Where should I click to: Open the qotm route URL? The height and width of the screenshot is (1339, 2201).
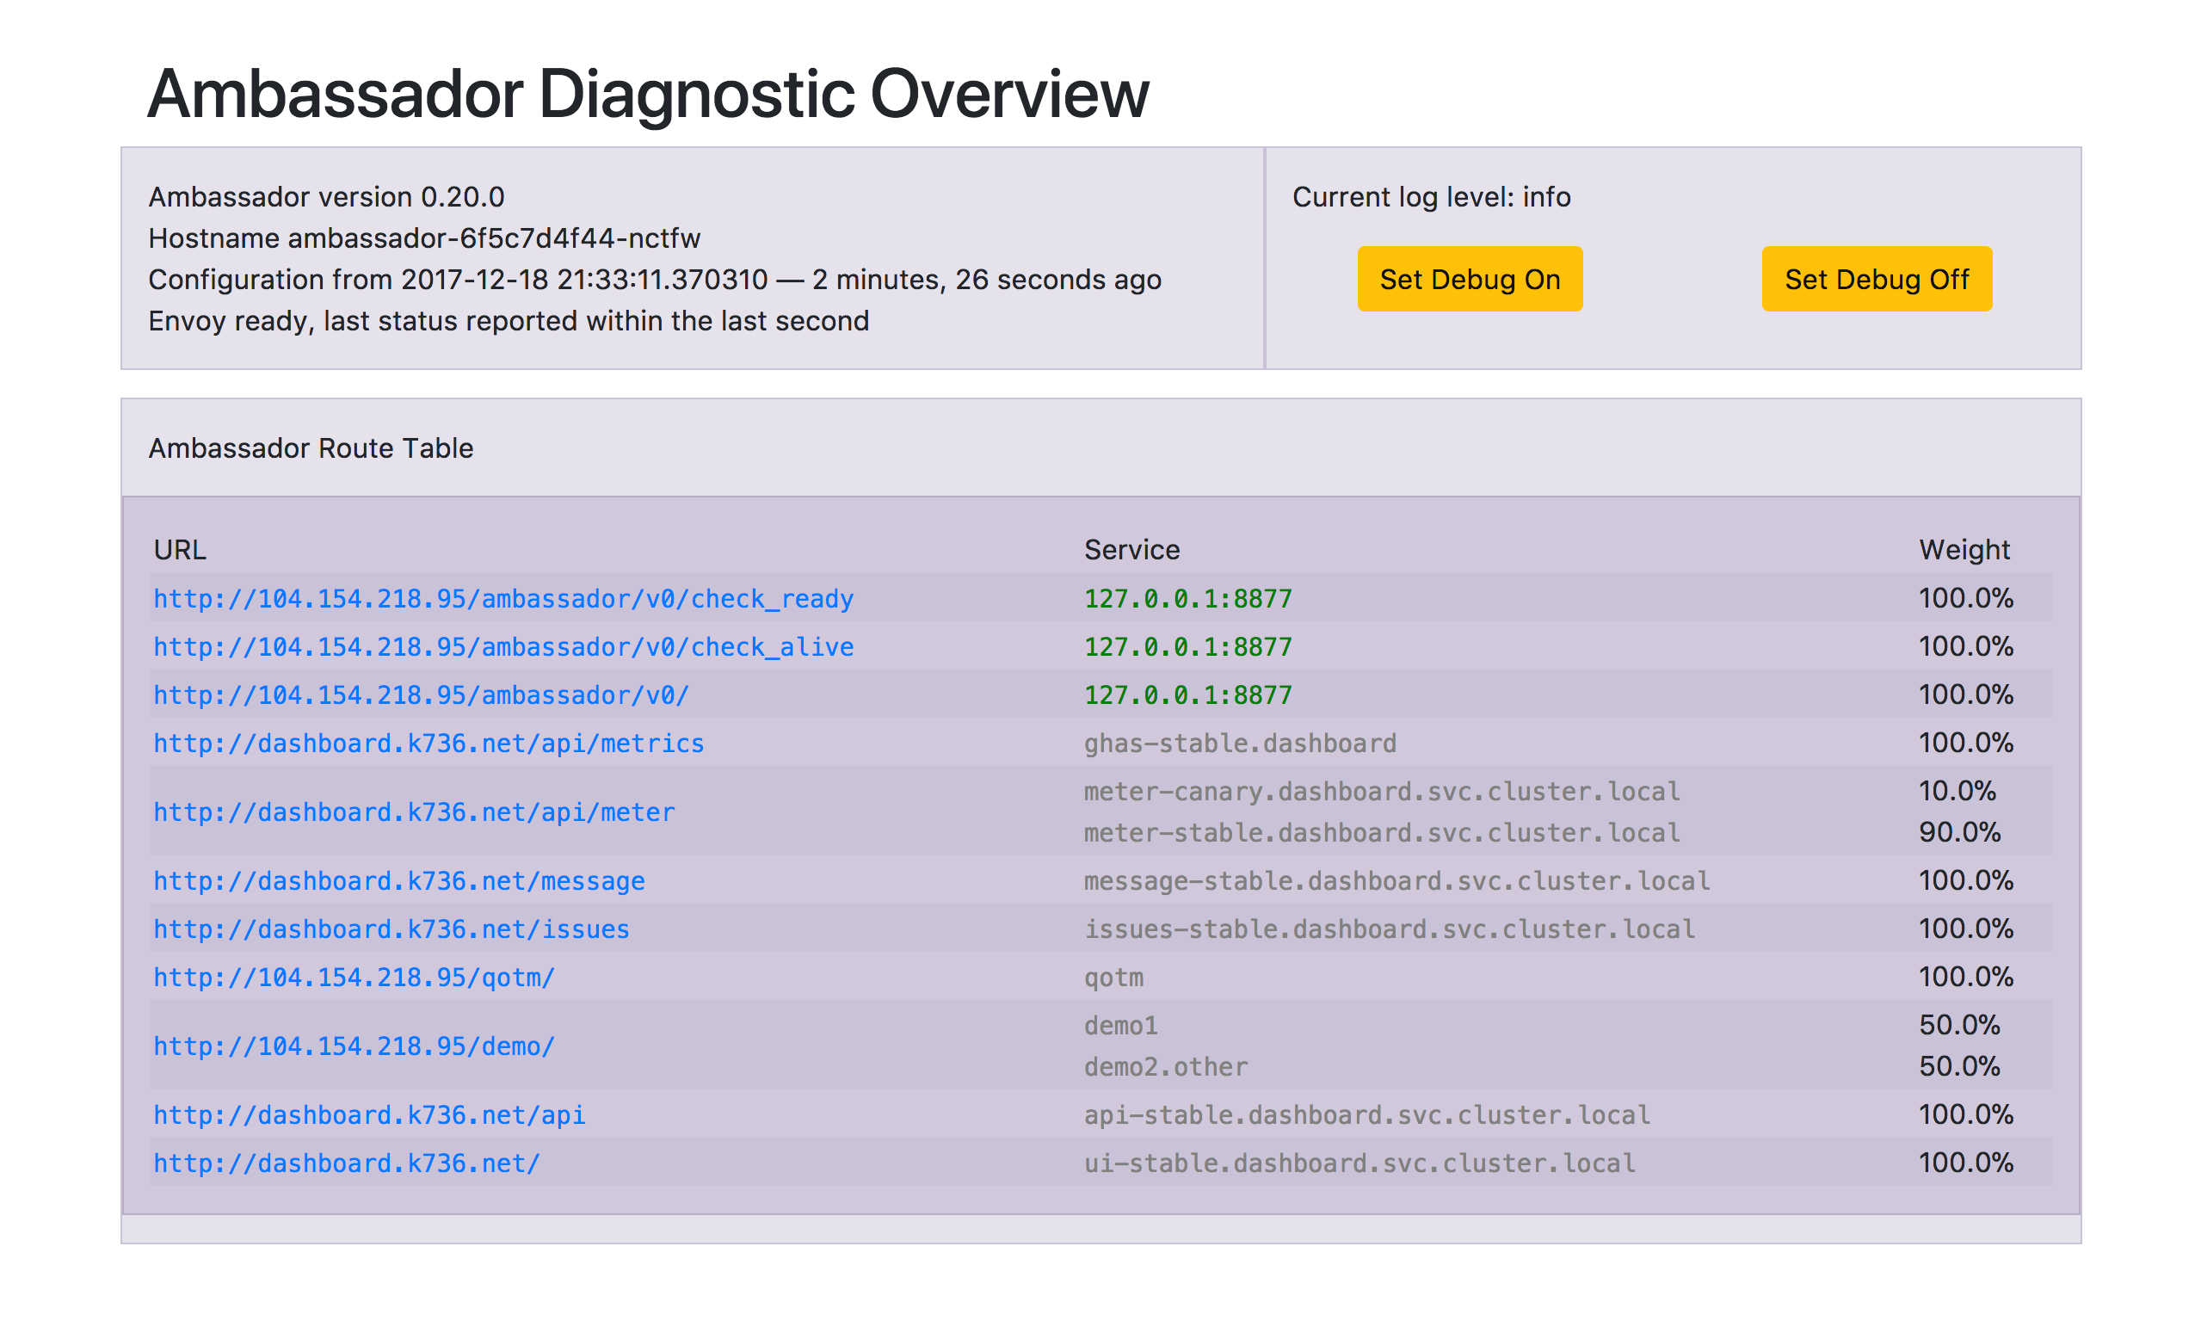tap(354, 978)
